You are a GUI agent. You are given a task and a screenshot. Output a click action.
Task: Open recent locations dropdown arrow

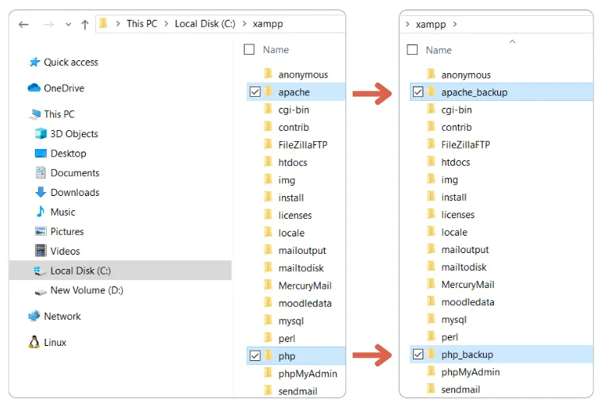[68, 25]
